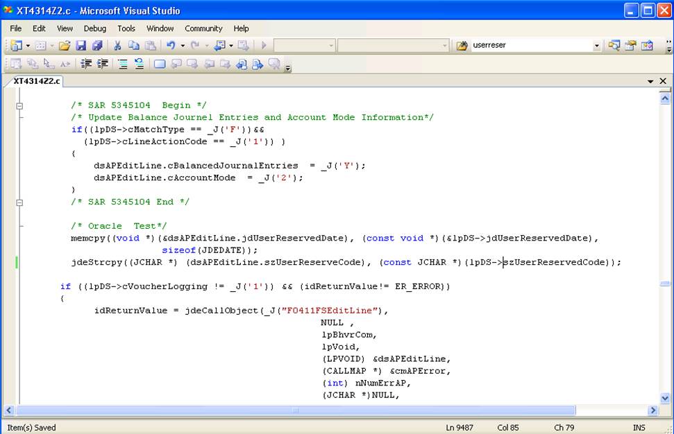This screenshot has width=674, height=434.
Task: Click the Complete Word icon
Action: coord(65,64)
